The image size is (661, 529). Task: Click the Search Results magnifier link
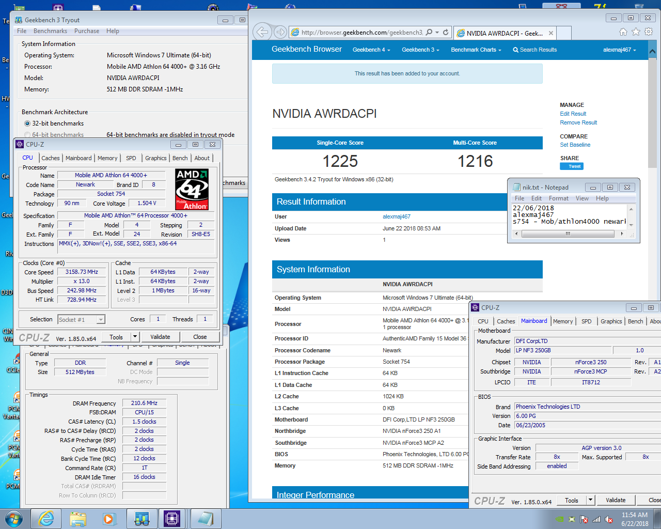click(x=534, y=50)
